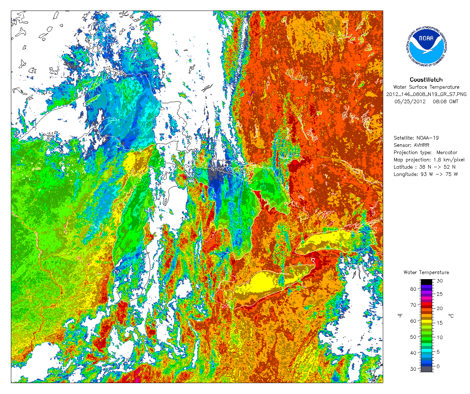470x394 pixels.
Task: Click the 30 label beside the black swatch
Action: (x=439, y=281)
